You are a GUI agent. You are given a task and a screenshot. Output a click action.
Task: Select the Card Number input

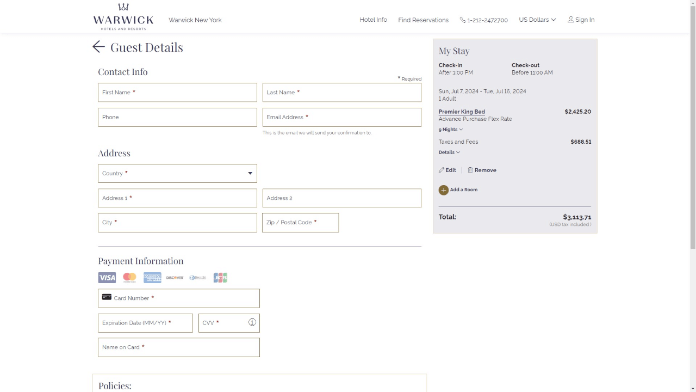click(x=179, y=298)
